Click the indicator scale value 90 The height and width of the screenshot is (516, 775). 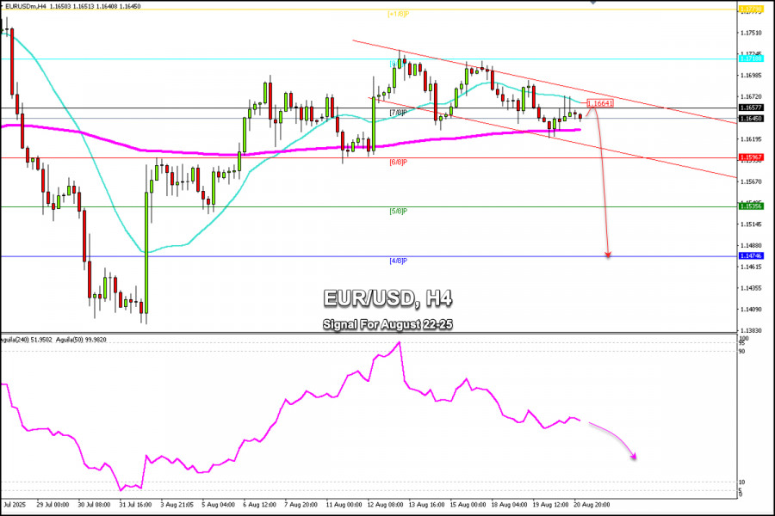[742, 352]
